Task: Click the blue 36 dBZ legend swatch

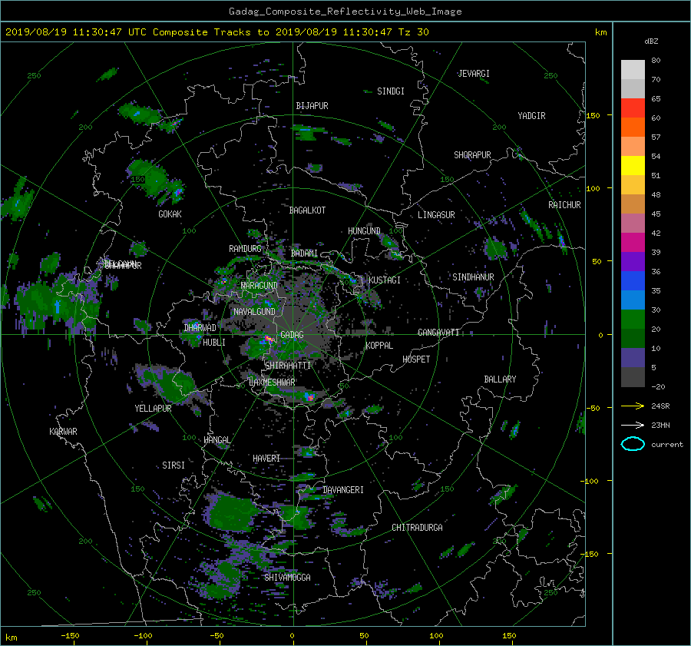Action: pos(633,280)
